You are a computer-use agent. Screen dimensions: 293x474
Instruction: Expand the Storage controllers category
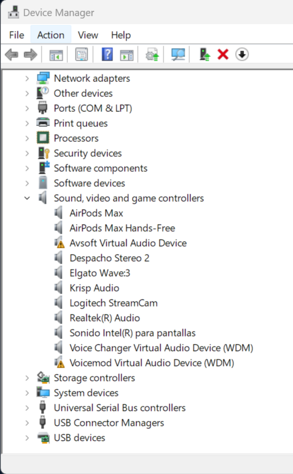27,378
